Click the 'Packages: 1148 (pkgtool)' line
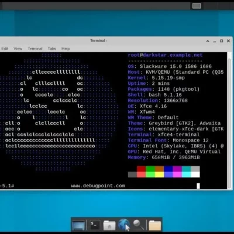 coord(164,89)
